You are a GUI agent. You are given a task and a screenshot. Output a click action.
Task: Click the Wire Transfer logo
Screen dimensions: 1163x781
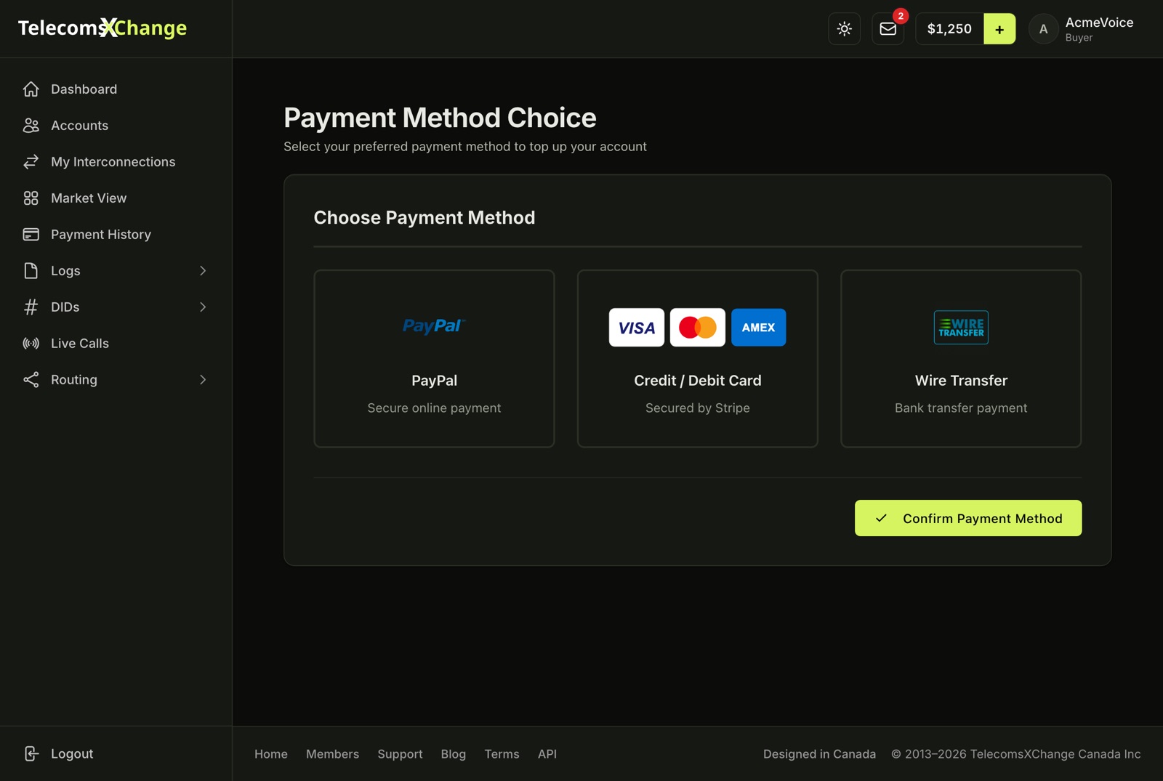pyautogui.click(x=961, y=327)
